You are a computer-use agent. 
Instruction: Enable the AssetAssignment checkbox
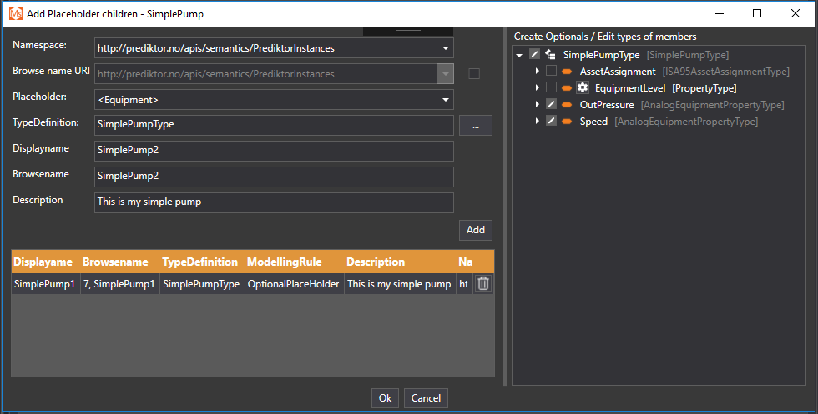551,72
